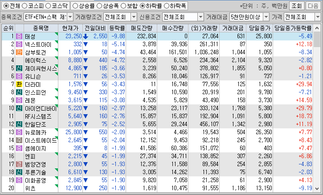Select the 전체 market radio button
Viewport: 323px width, 195px height.
click(6, 6)
